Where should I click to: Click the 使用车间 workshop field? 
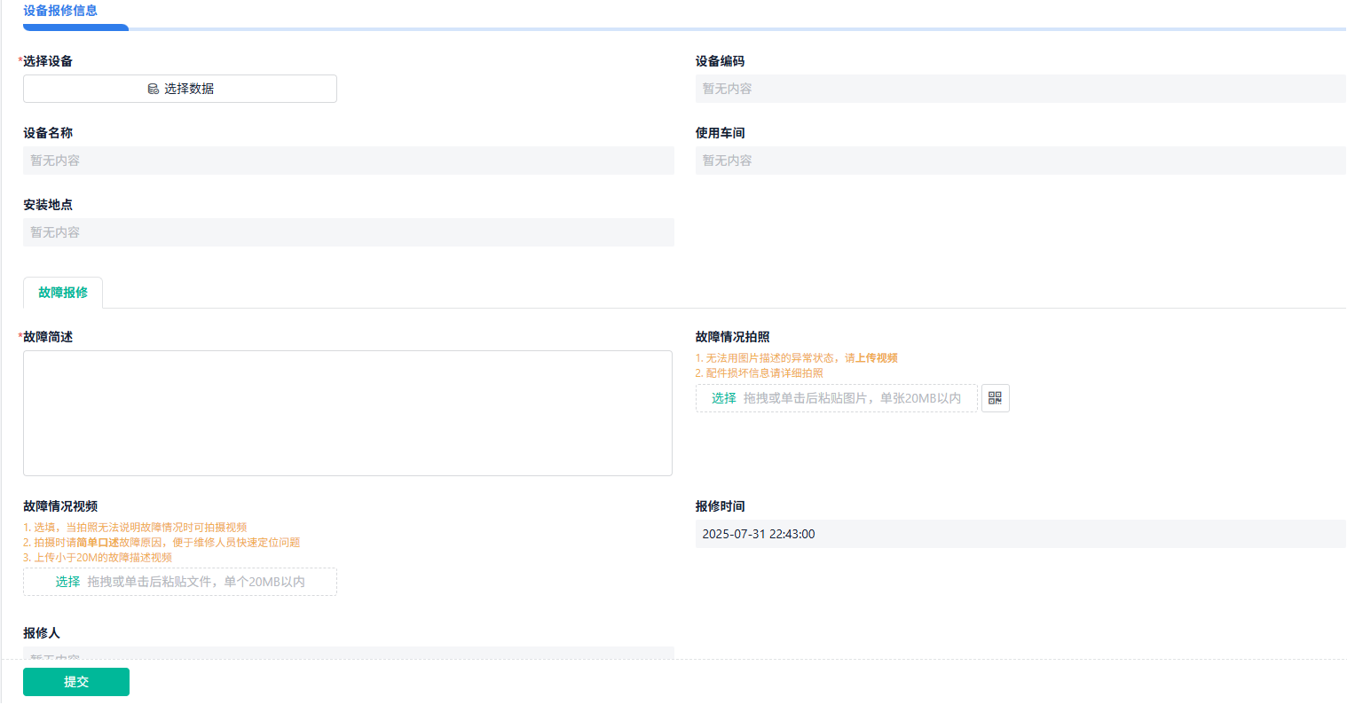(x=1019, y=161)
